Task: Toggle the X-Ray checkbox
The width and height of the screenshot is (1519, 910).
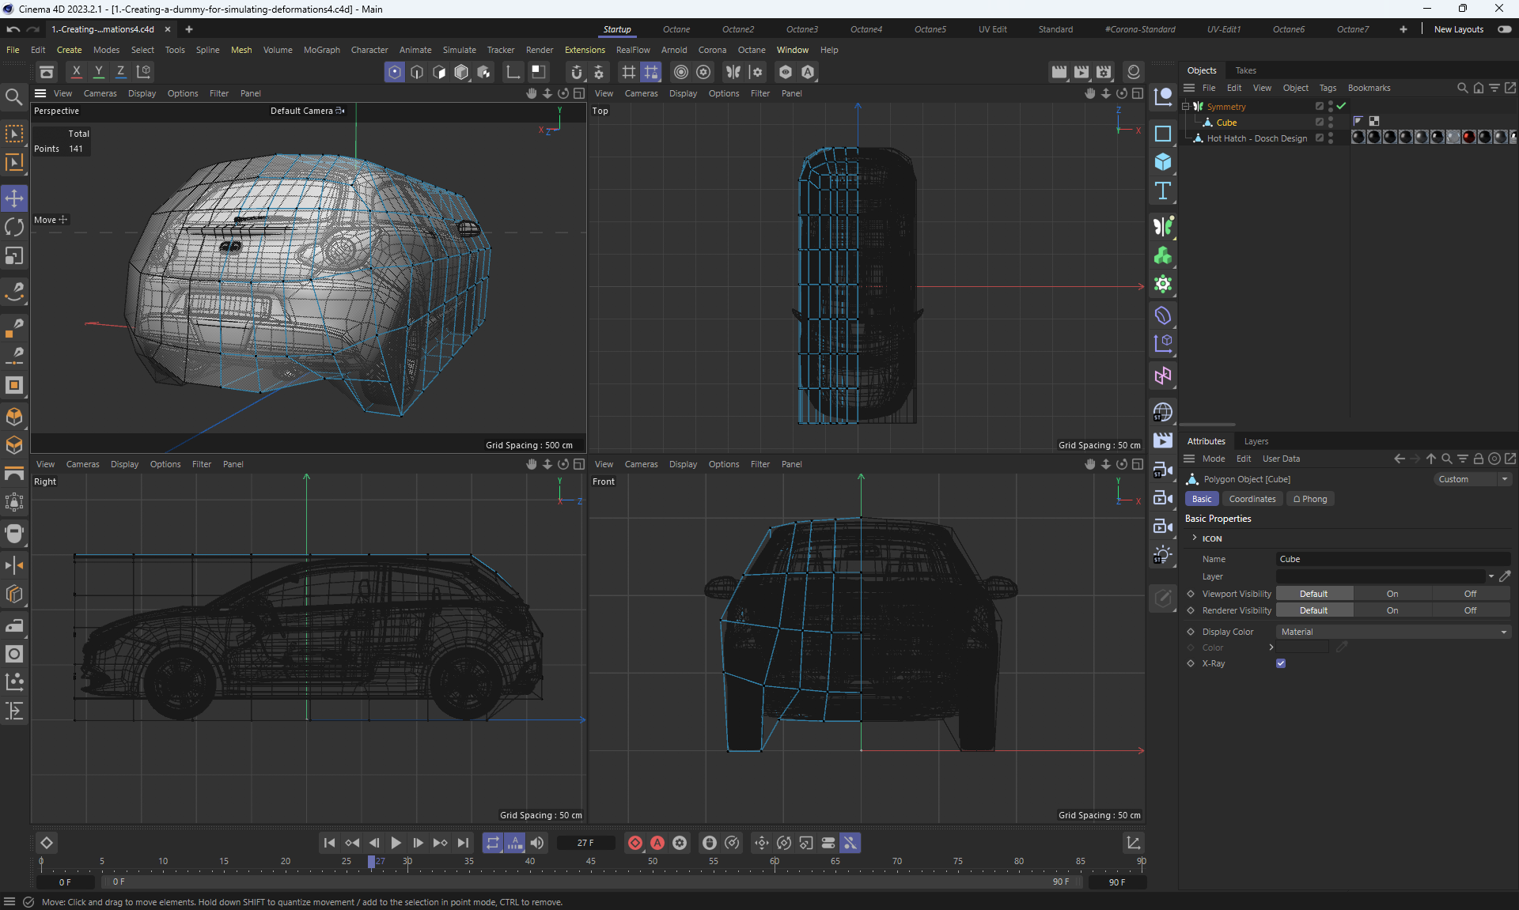Action: click(1281, 663)
